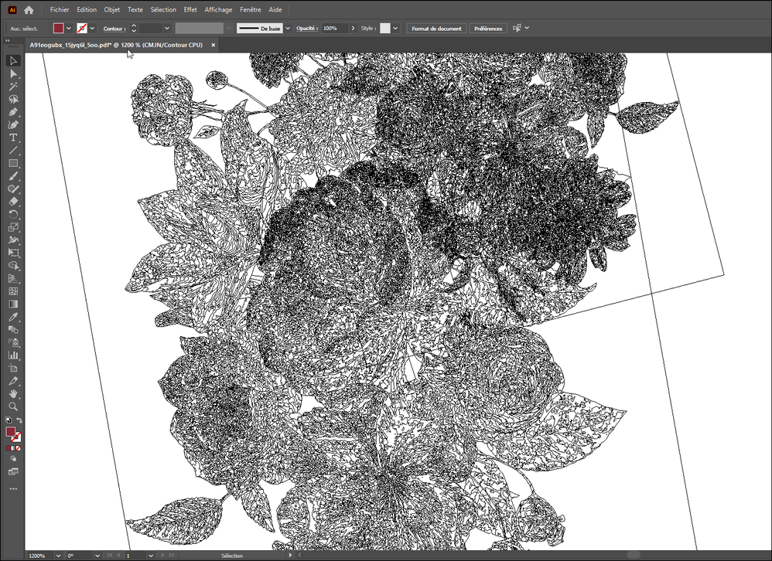Select the Magic Wand tool
The image size is (772, 561).
[13, 87]
